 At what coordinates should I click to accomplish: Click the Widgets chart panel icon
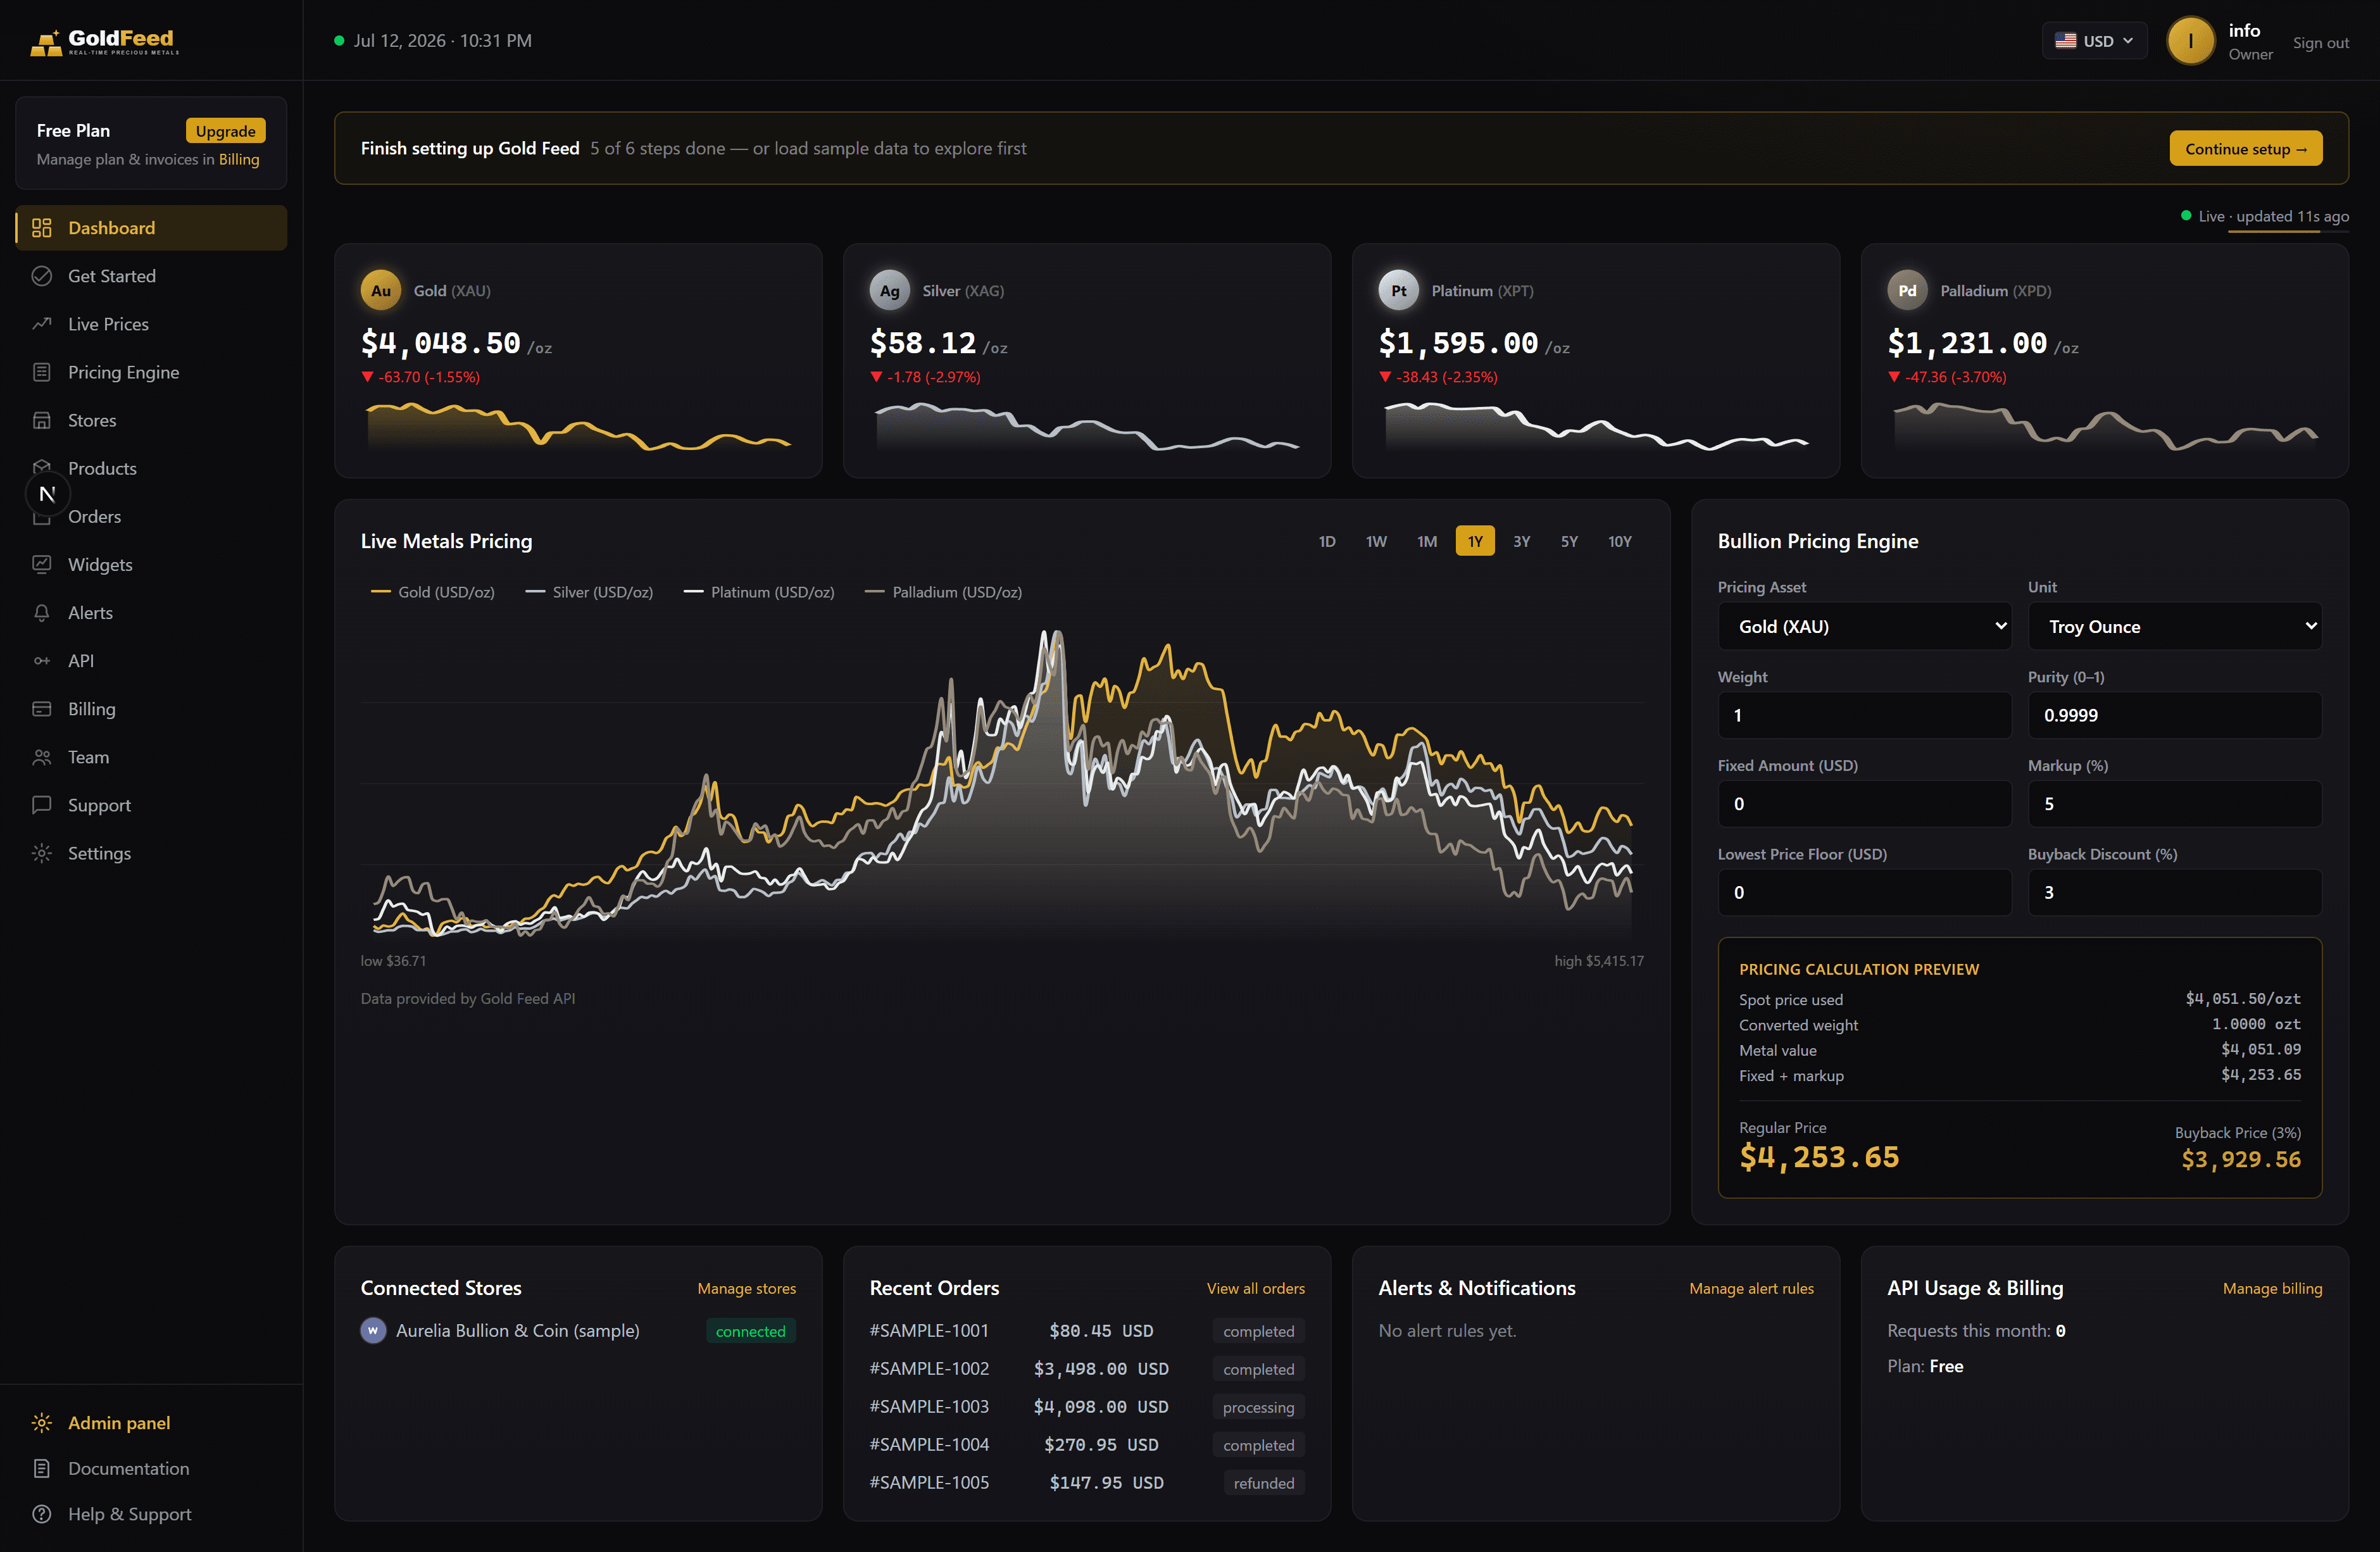click(x=41, y=564)
